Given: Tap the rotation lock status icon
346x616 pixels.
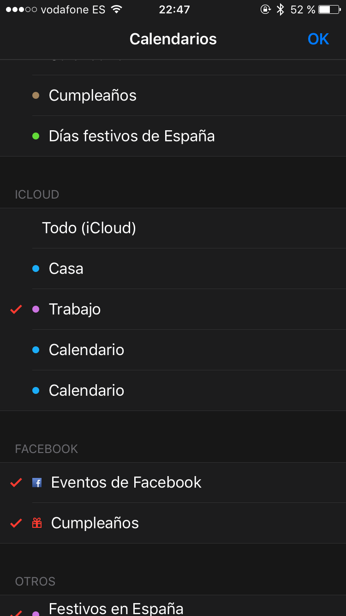Looking at the screenshot, I should (265, 10).
